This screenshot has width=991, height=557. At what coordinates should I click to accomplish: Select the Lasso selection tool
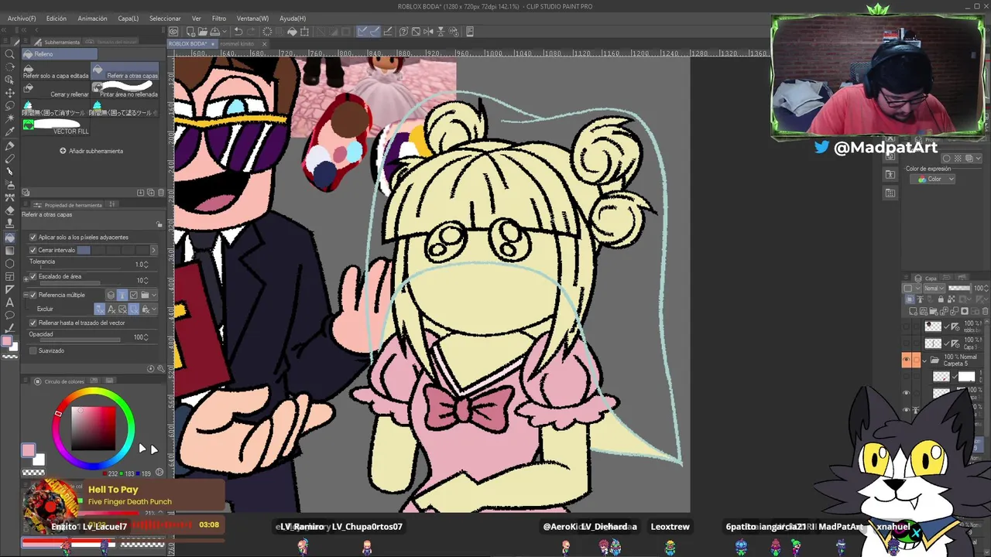[10, 105]
